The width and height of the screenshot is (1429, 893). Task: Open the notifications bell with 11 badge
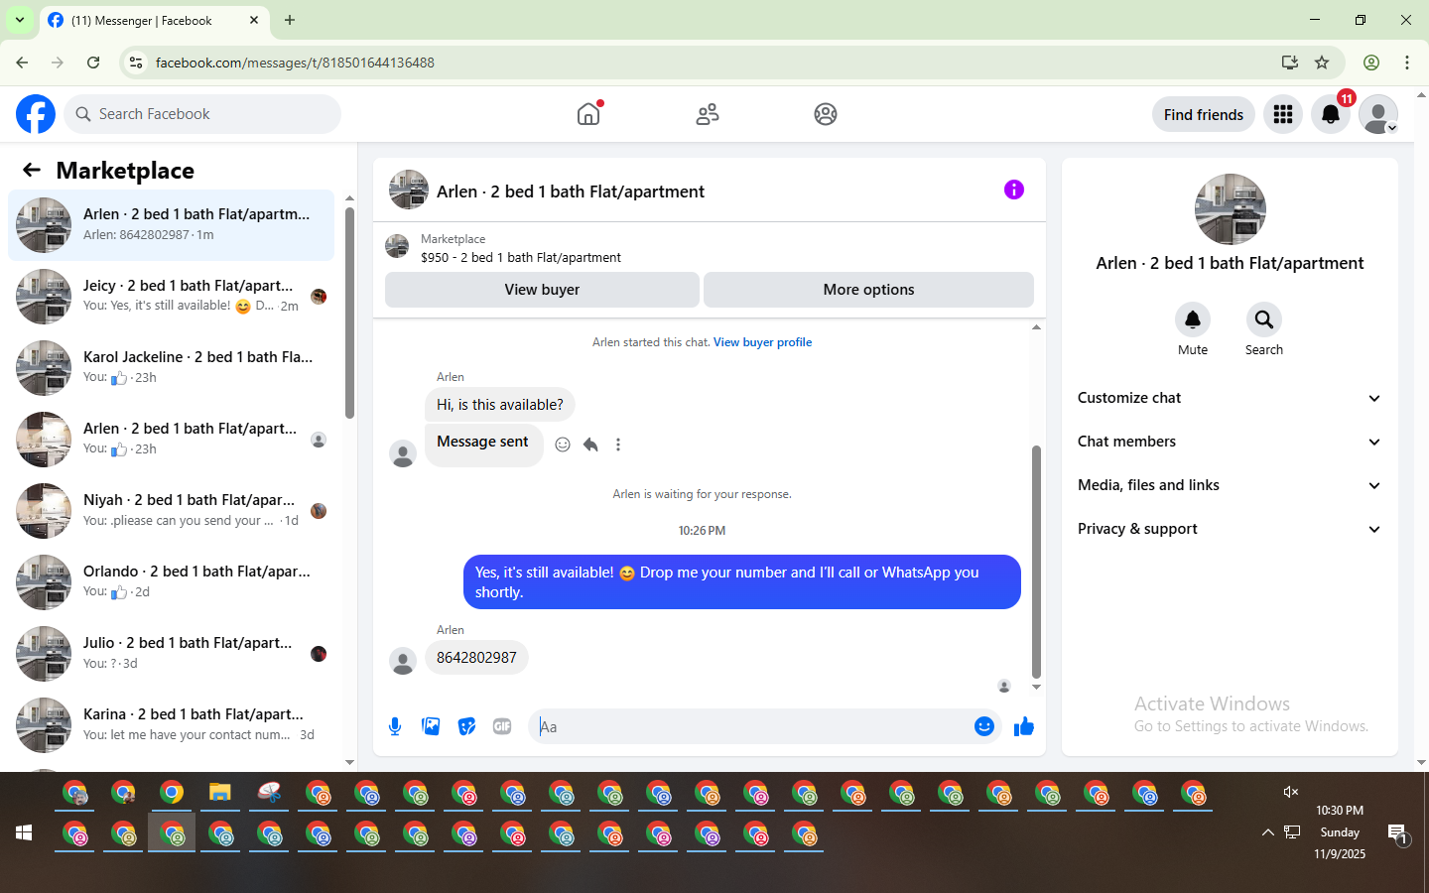(x=1331, y=114)
